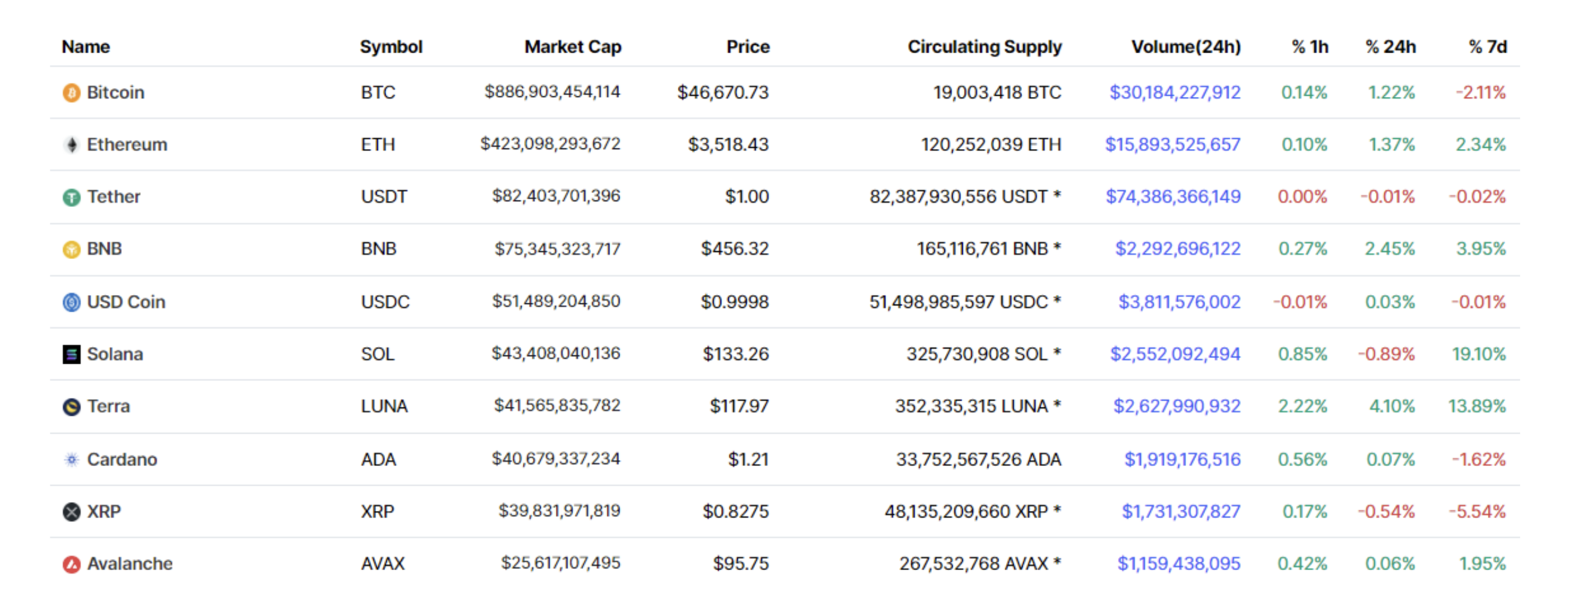Click the Ethereum diamond icon
1581x608 pixels.
[x=71, y=145]
